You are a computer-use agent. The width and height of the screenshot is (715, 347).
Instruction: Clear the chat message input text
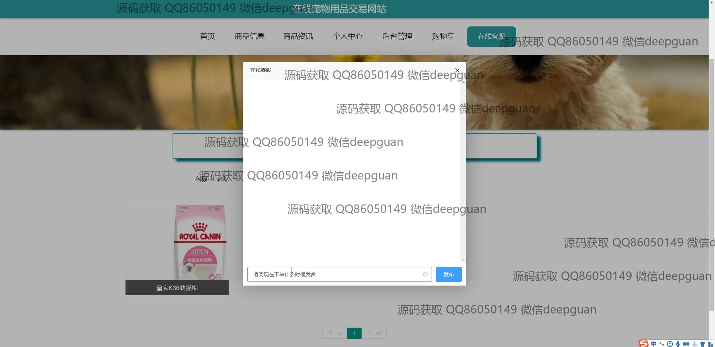[425, 274]
